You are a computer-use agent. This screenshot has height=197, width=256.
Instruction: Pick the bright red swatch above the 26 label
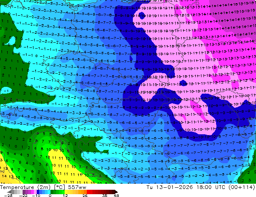(x=88, y=192)
